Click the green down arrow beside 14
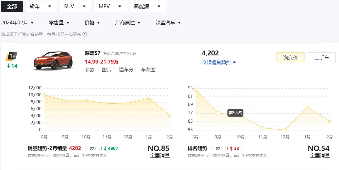Screen dimensions: 339x170 pos(8,66)
